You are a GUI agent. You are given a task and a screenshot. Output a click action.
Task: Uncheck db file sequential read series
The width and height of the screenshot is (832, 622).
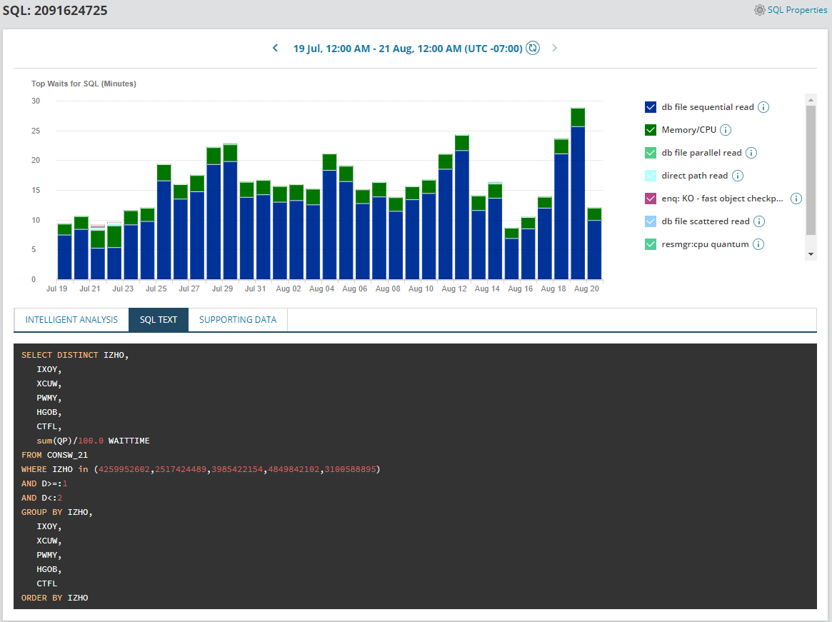[651, 107]
